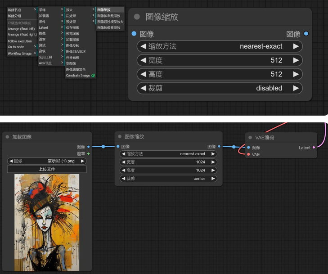Click previous arrow on 裁剪 disabled widget
328x274 pixels.
[143, 88]
